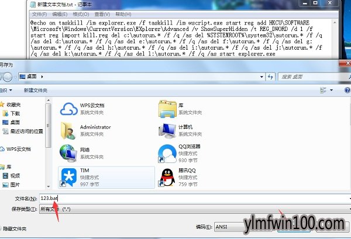Maximize the Notepad window
This screenshot has width=351, height=239.
(315, 3)
